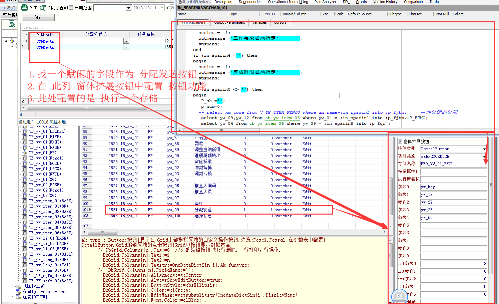Click the top-level tree node icon

(x=12, y=41)
